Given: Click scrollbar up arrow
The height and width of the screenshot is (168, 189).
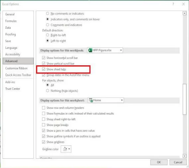Looking at the screenshot, I should click(x=184, y=13).
